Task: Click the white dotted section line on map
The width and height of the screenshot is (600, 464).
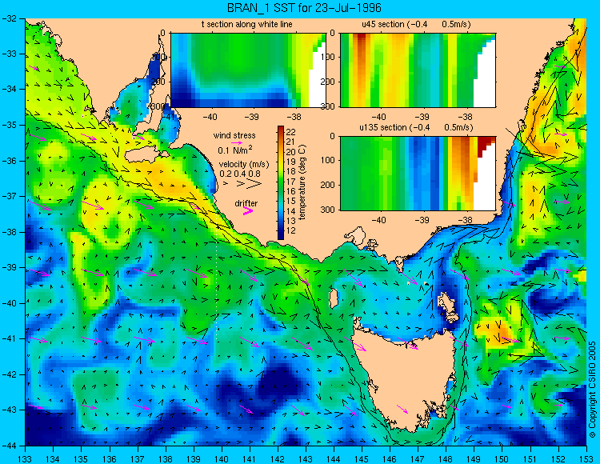Action: 217,278
